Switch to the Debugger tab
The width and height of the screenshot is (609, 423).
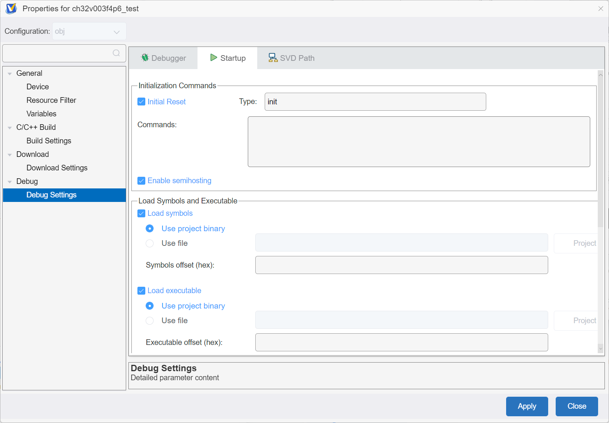163,58
